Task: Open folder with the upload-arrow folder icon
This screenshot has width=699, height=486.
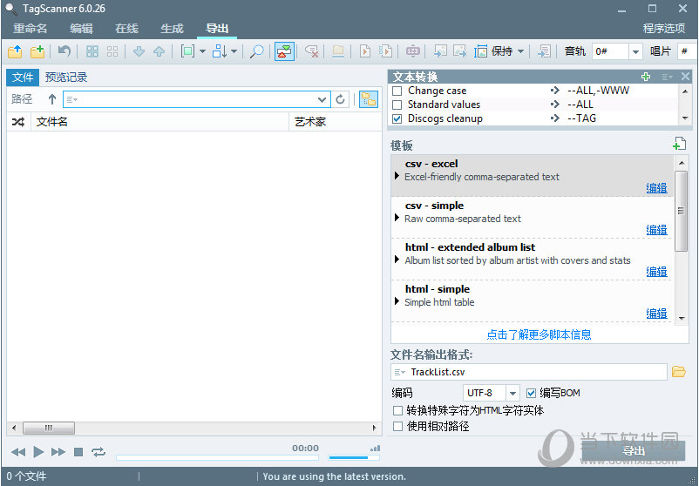Action: (x=15, y=51)
